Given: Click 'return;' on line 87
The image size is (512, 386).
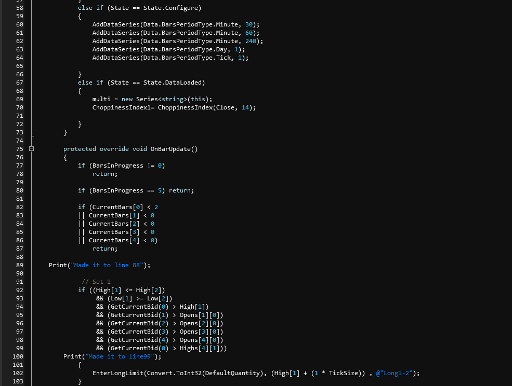Looking at the screenshot, I should pos(105,249).
